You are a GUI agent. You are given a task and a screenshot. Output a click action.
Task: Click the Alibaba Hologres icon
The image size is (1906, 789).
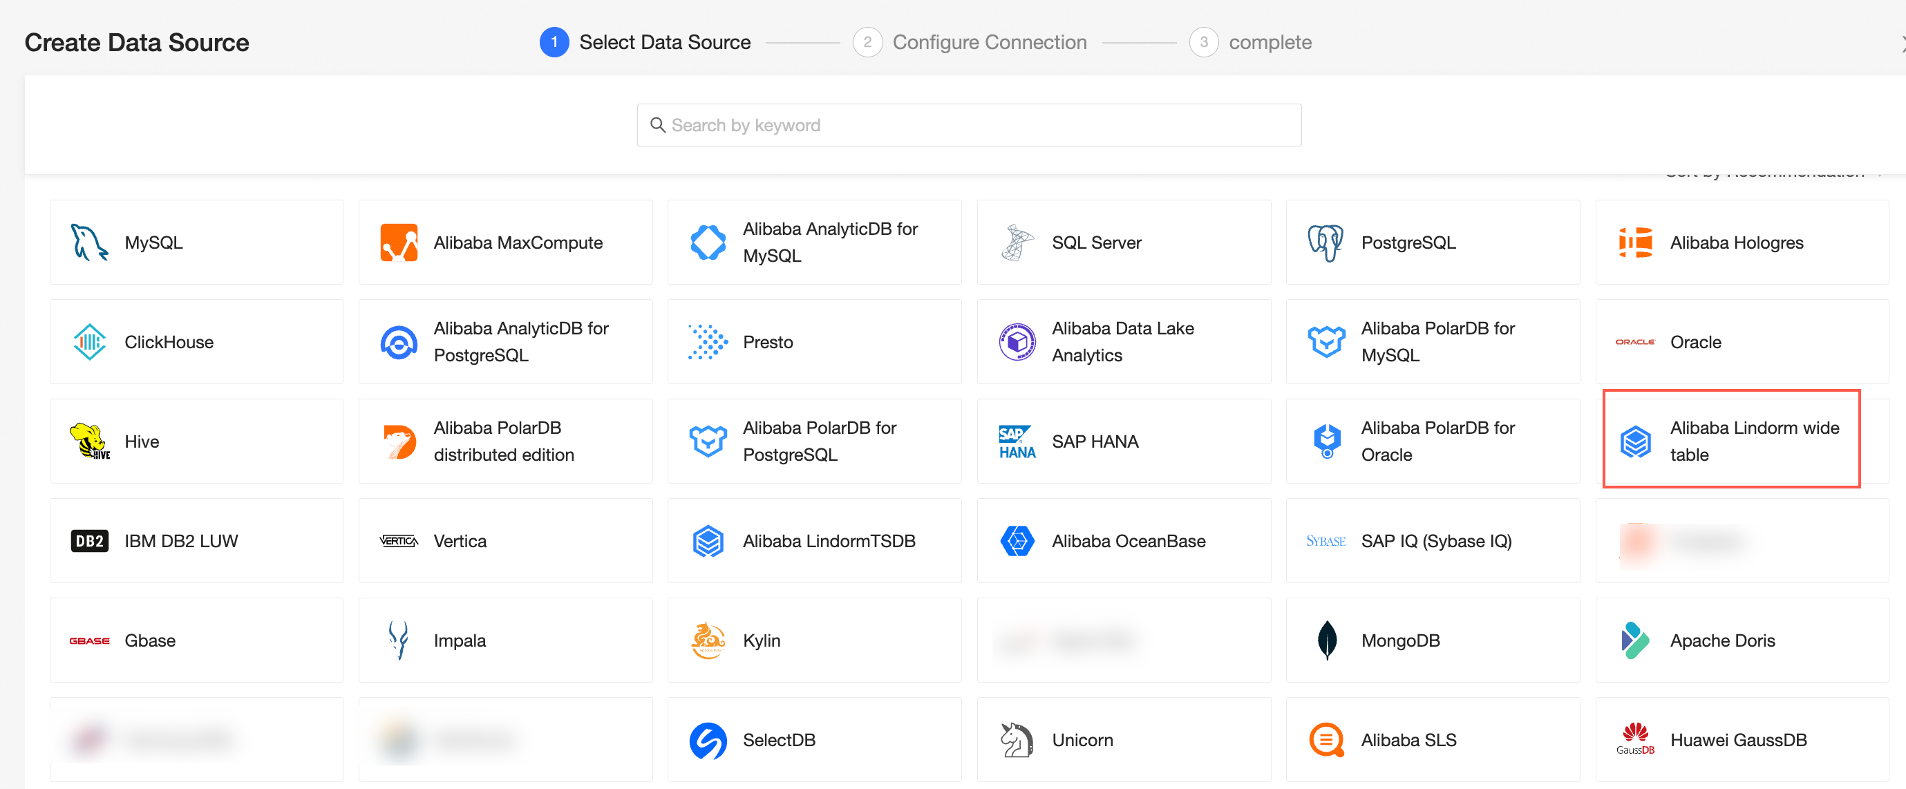1635,243
